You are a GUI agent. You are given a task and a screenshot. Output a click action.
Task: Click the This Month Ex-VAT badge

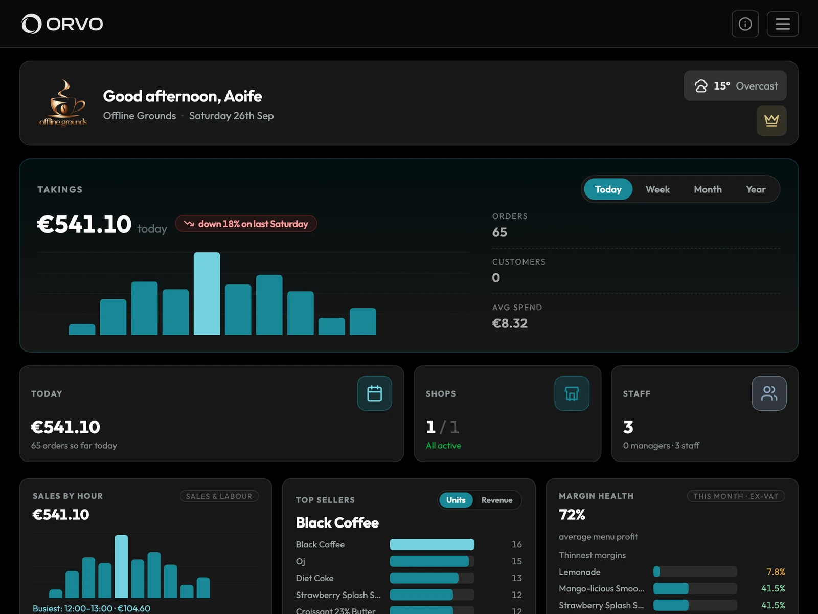click(736, 496)
